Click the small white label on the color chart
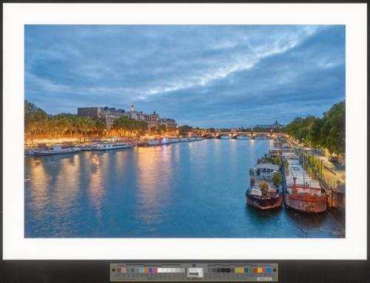The image size is (370, 283). coord(264,279)
